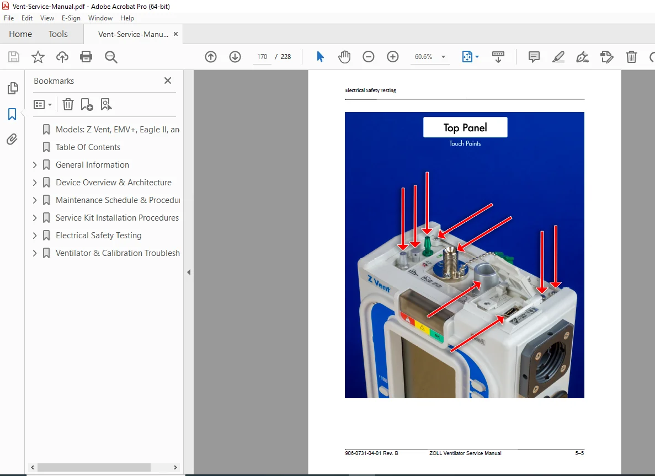
Task: Expand Ventilator & Calibration Troubleshooting chevron
Action: 35,253
